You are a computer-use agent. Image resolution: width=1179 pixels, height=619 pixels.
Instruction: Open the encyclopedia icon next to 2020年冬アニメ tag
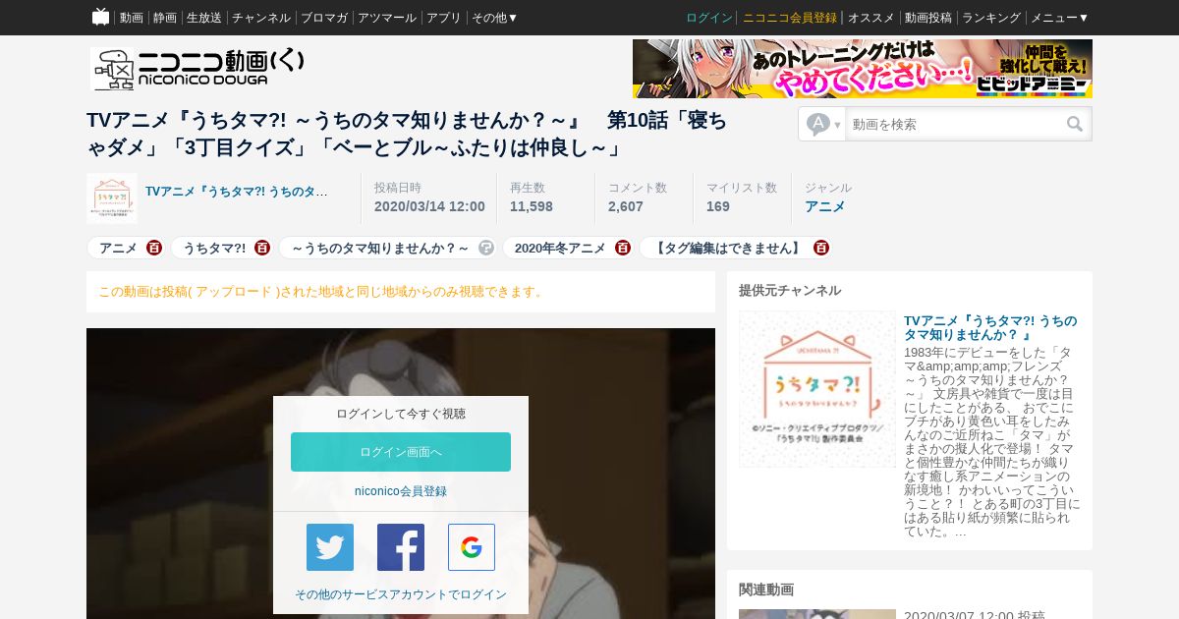[623, 248]
